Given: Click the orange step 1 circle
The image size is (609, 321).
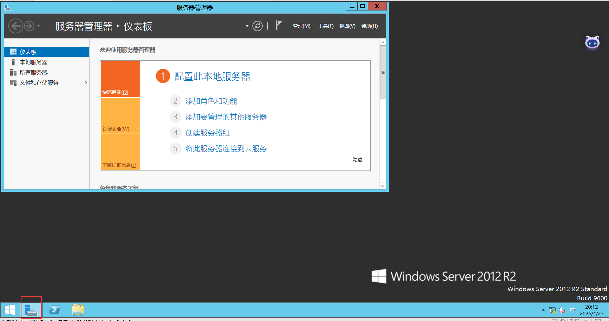Looking at the screenshot, I should 163,76.
